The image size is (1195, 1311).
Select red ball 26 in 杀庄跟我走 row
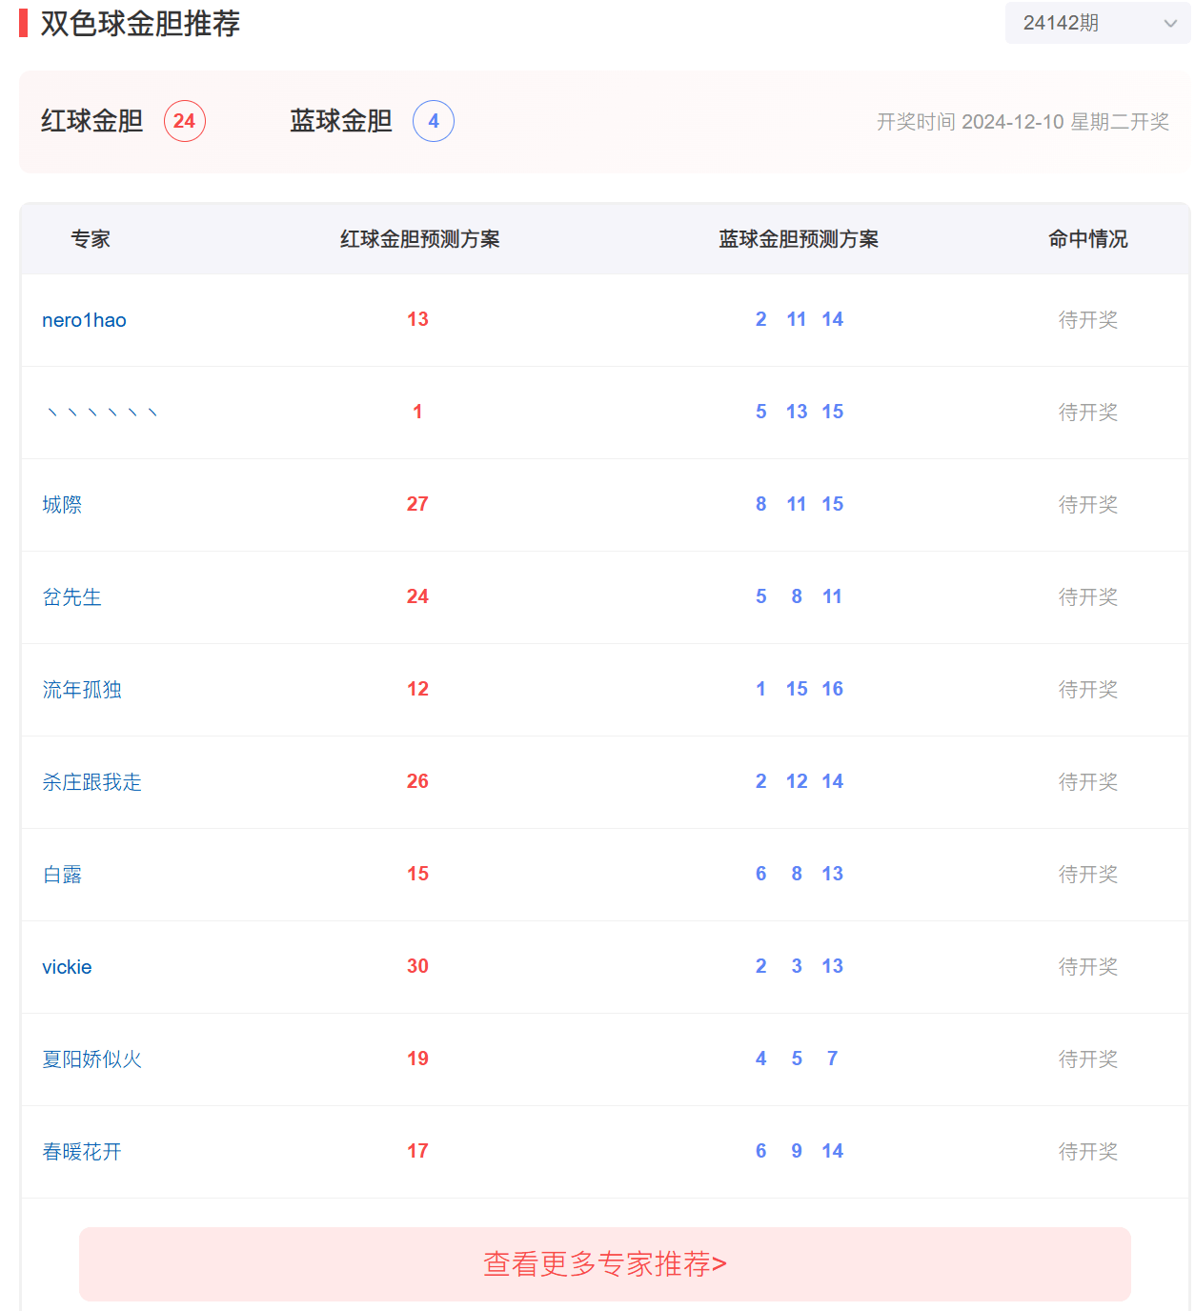click(x=417, y=781)
